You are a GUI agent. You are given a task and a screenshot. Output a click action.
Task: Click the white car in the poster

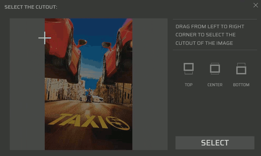(92, 98)
